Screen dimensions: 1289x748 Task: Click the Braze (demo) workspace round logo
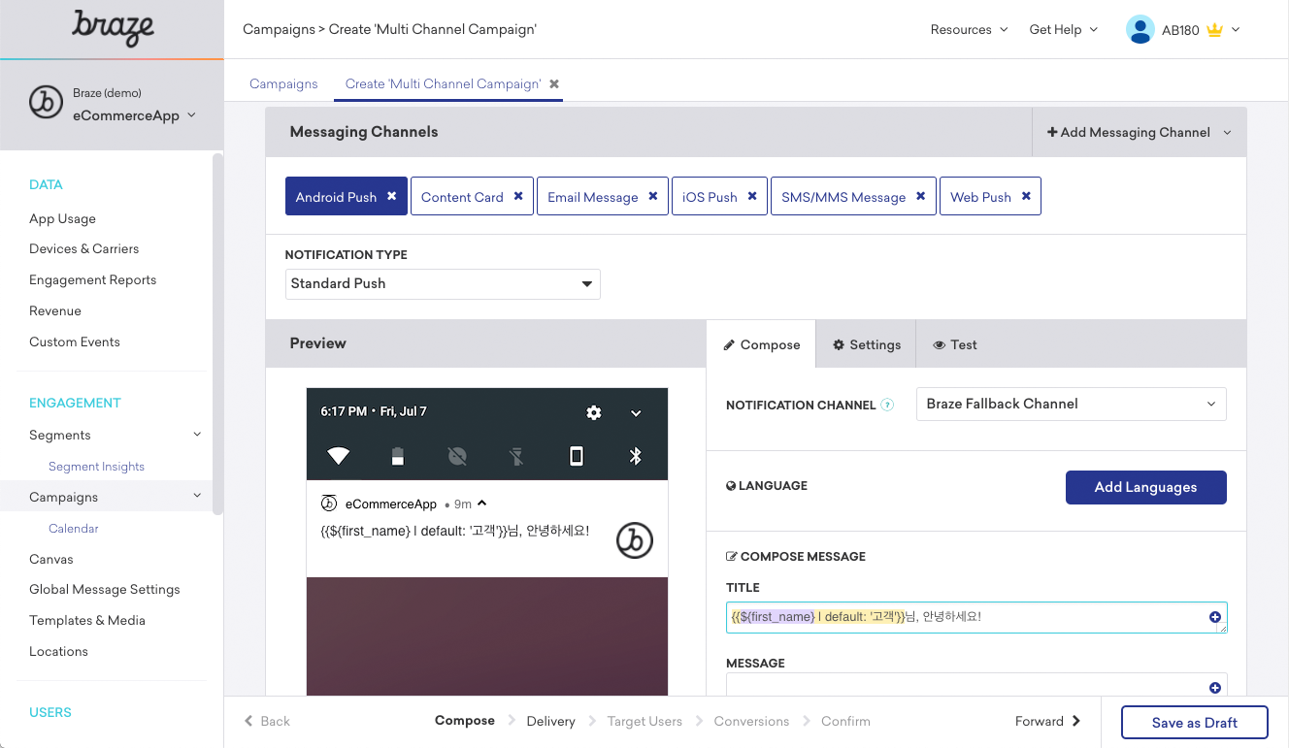pyautogui.click(x=46, y=102)
